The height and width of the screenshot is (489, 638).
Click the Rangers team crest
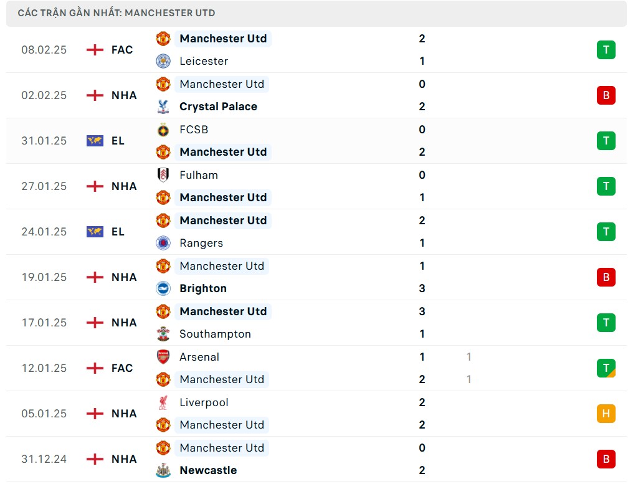[163, 243]
